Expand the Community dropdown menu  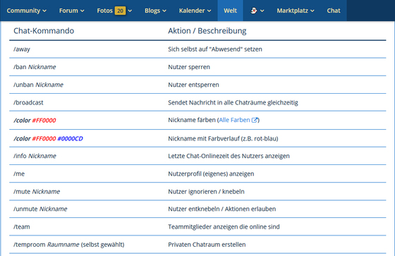coord(27,11)
